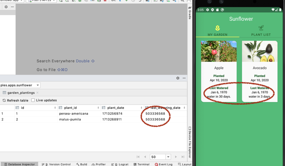Sort by the last_watering_date column arrows
Screen dimensions: 285x166
[x=184, y=108]
